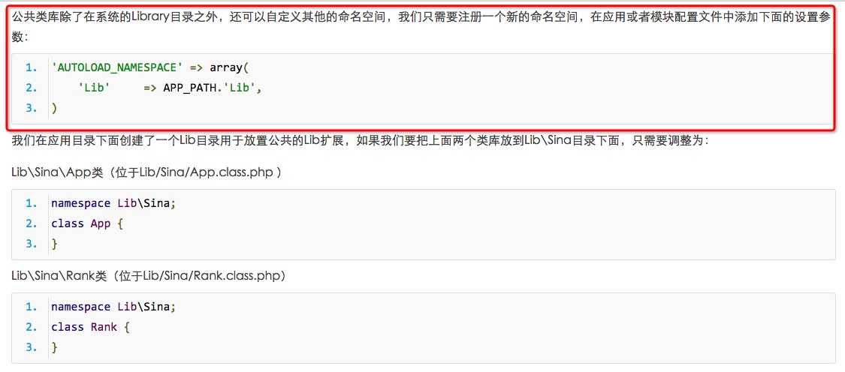Viewport: 845px width, 372px height.
Task: Click line number 3 of AUTOLOAD_NAMESPACE code block
Action: [x=31, y=108]
